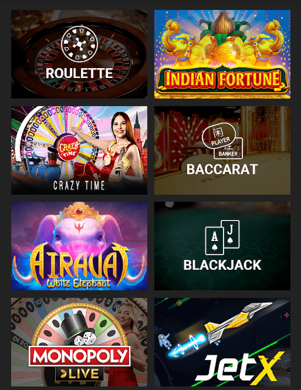Open the Crazy Time live game
Viewport: 301px width, 390px height.
(79, 150)
